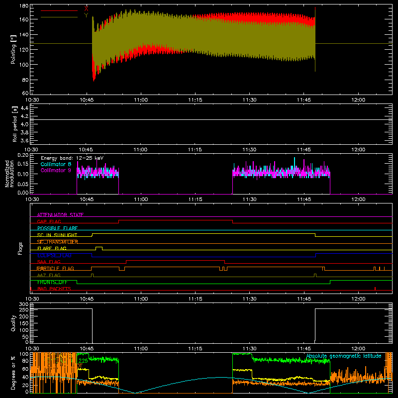Select the olive legend line beside Y
Image resolution: width=398 pixels, height=398 pixels.
(x=59, y=17)
